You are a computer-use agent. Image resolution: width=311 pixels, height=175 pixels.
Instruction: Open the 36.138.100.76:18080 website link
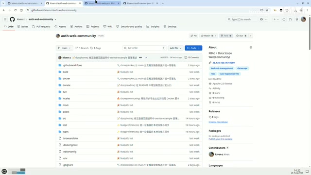click(224, 63)
